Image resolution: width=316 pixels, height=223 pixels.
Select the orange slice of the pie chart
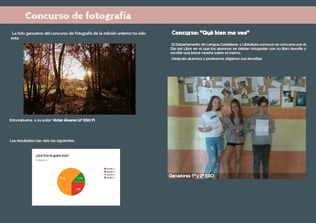[x=65, y=180]
